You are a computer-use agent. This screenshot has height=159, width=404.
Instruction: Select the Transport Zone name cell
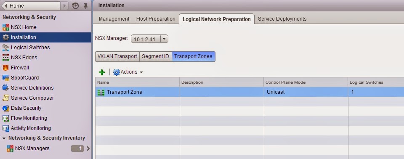pos(137,92)
